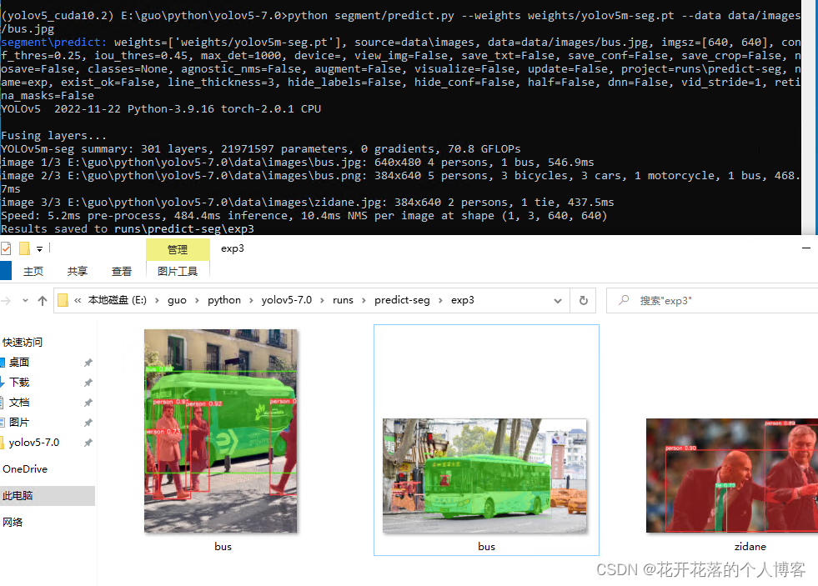Click the zidane file name label

click(x=750, y=546)
